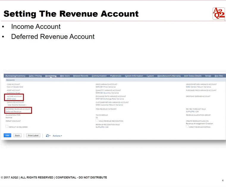
Task: Select the Item Status Details tab
Action: click(193, 76)
